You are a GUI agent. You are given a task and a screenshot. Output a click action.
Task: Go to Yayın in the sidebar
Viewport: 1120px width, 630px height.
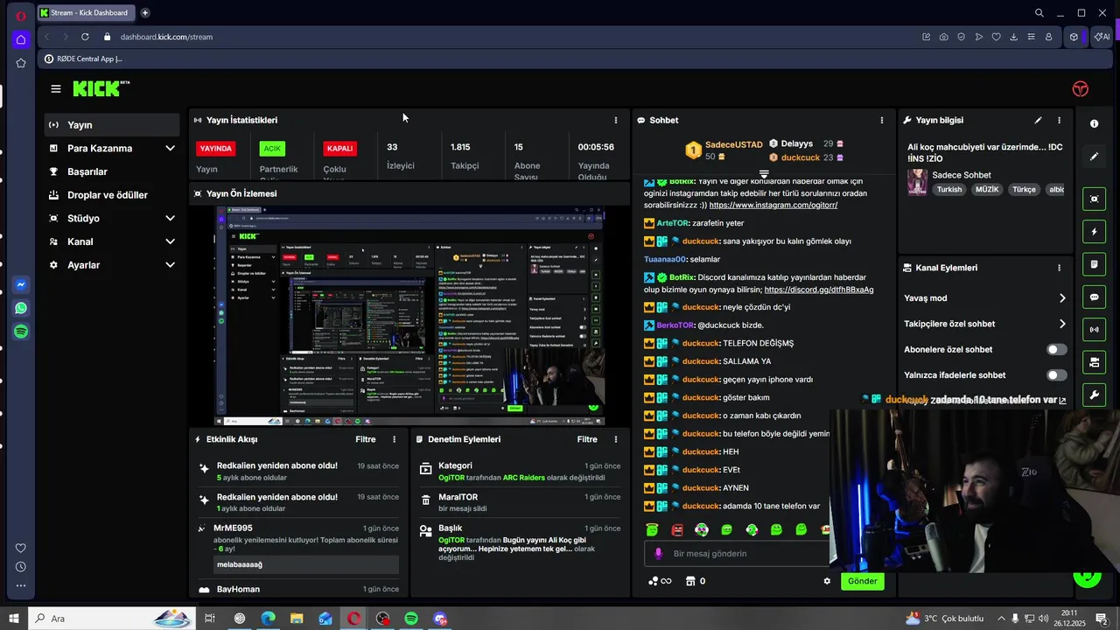point(112,125)
